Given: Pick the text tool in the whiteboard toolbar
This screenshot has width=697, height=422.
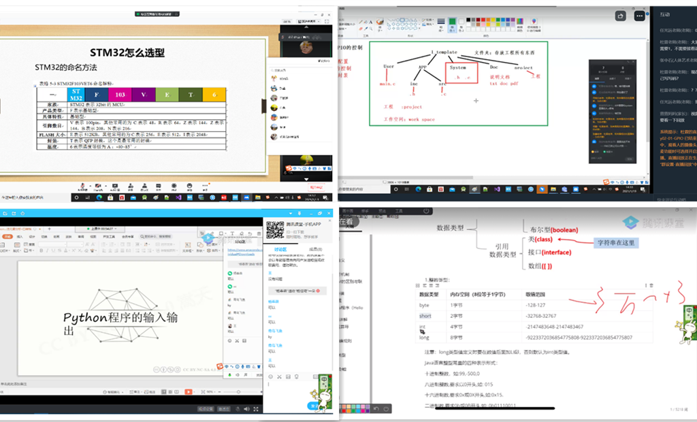Looking at the screenshot, I should [x=370, y=22].
